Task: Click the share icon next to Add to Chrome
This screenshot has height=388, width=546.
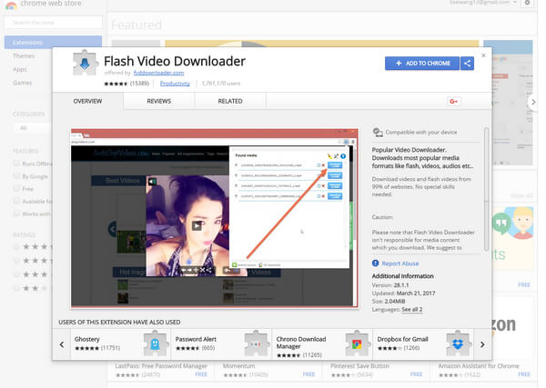Action: point(468,64)
